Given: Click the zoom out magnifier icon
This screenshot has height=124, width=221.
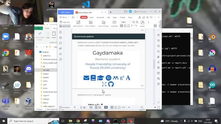Looking at the screenshot, I should (133, 22).
